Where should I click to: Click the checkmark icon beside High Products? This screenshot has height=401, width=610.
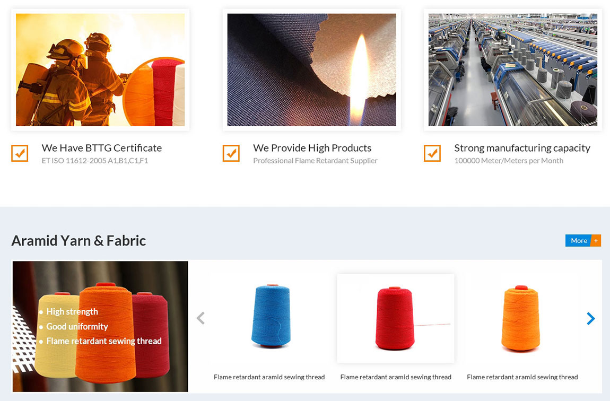[x=231, y=153]
